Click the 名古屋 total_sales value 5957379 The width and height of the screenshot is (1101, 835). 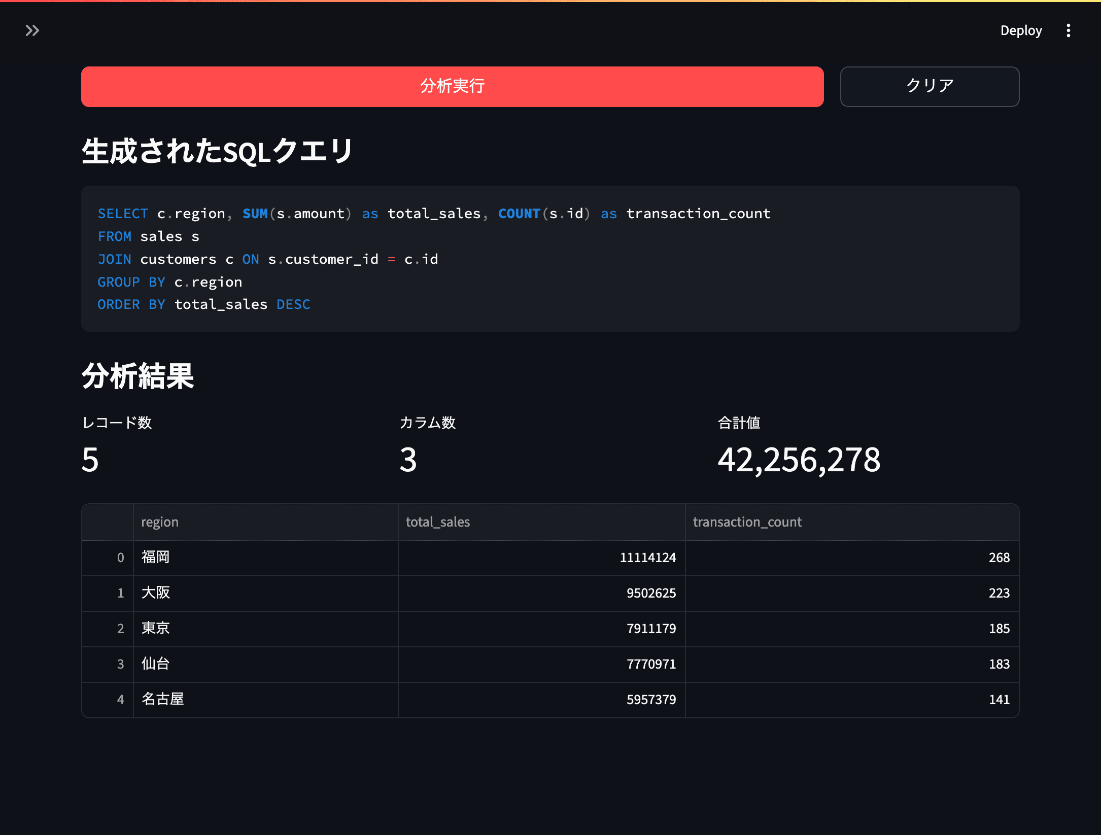pyautogui.click(x=651, y=700)
